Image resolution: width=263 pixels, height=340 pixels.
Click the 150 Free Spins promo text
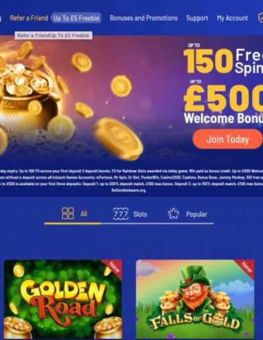point(223,61)
